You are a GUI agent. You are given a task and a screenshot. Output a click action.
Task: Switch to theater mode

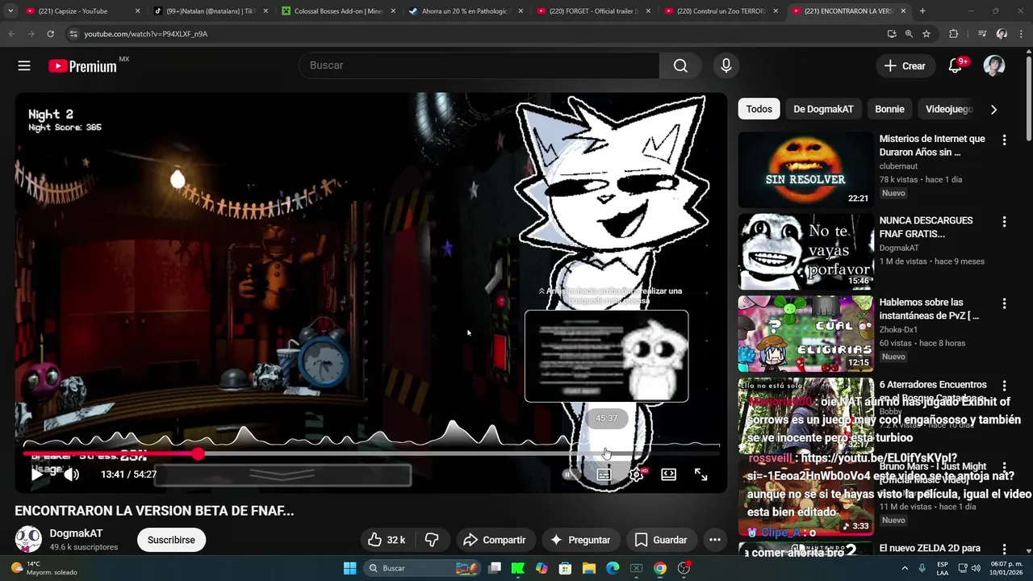(x=668, y=474)
